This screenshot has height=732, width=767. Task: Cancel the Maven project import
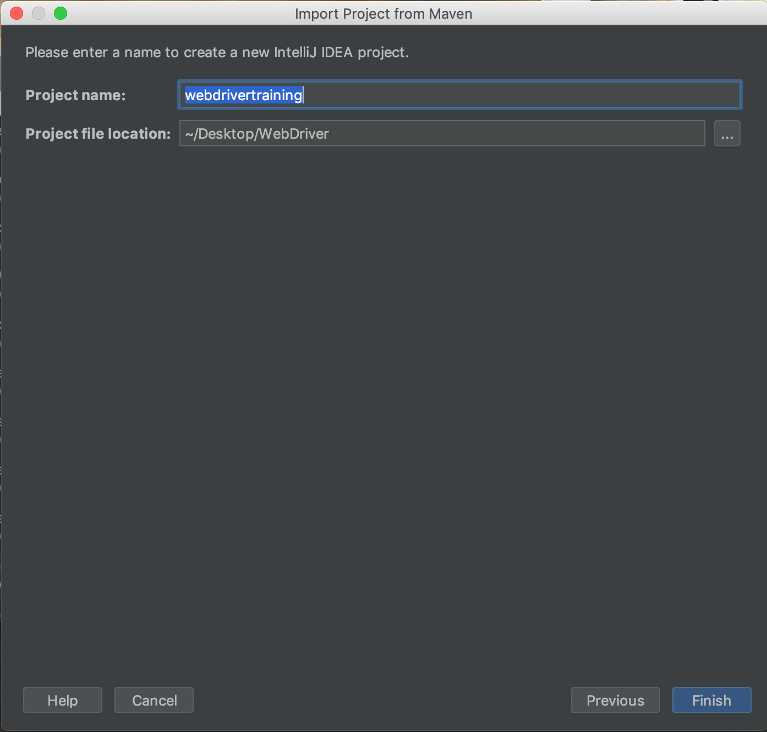154,700
